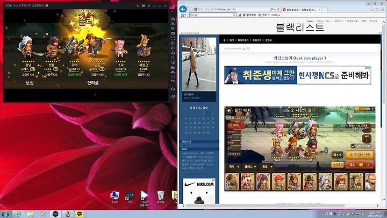The image size is (387, 218).
Task: Open the 위치로그 blog menu item
Action: (257, 40)
